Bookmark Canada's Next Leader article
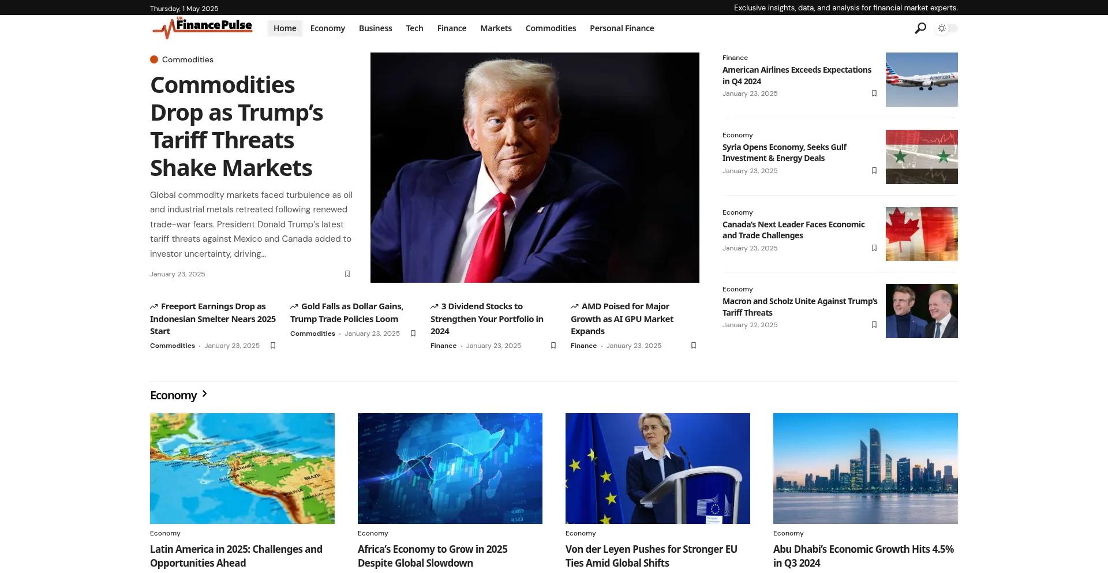The width and height of the screenshot is (1108, 573). click(874, 248)
